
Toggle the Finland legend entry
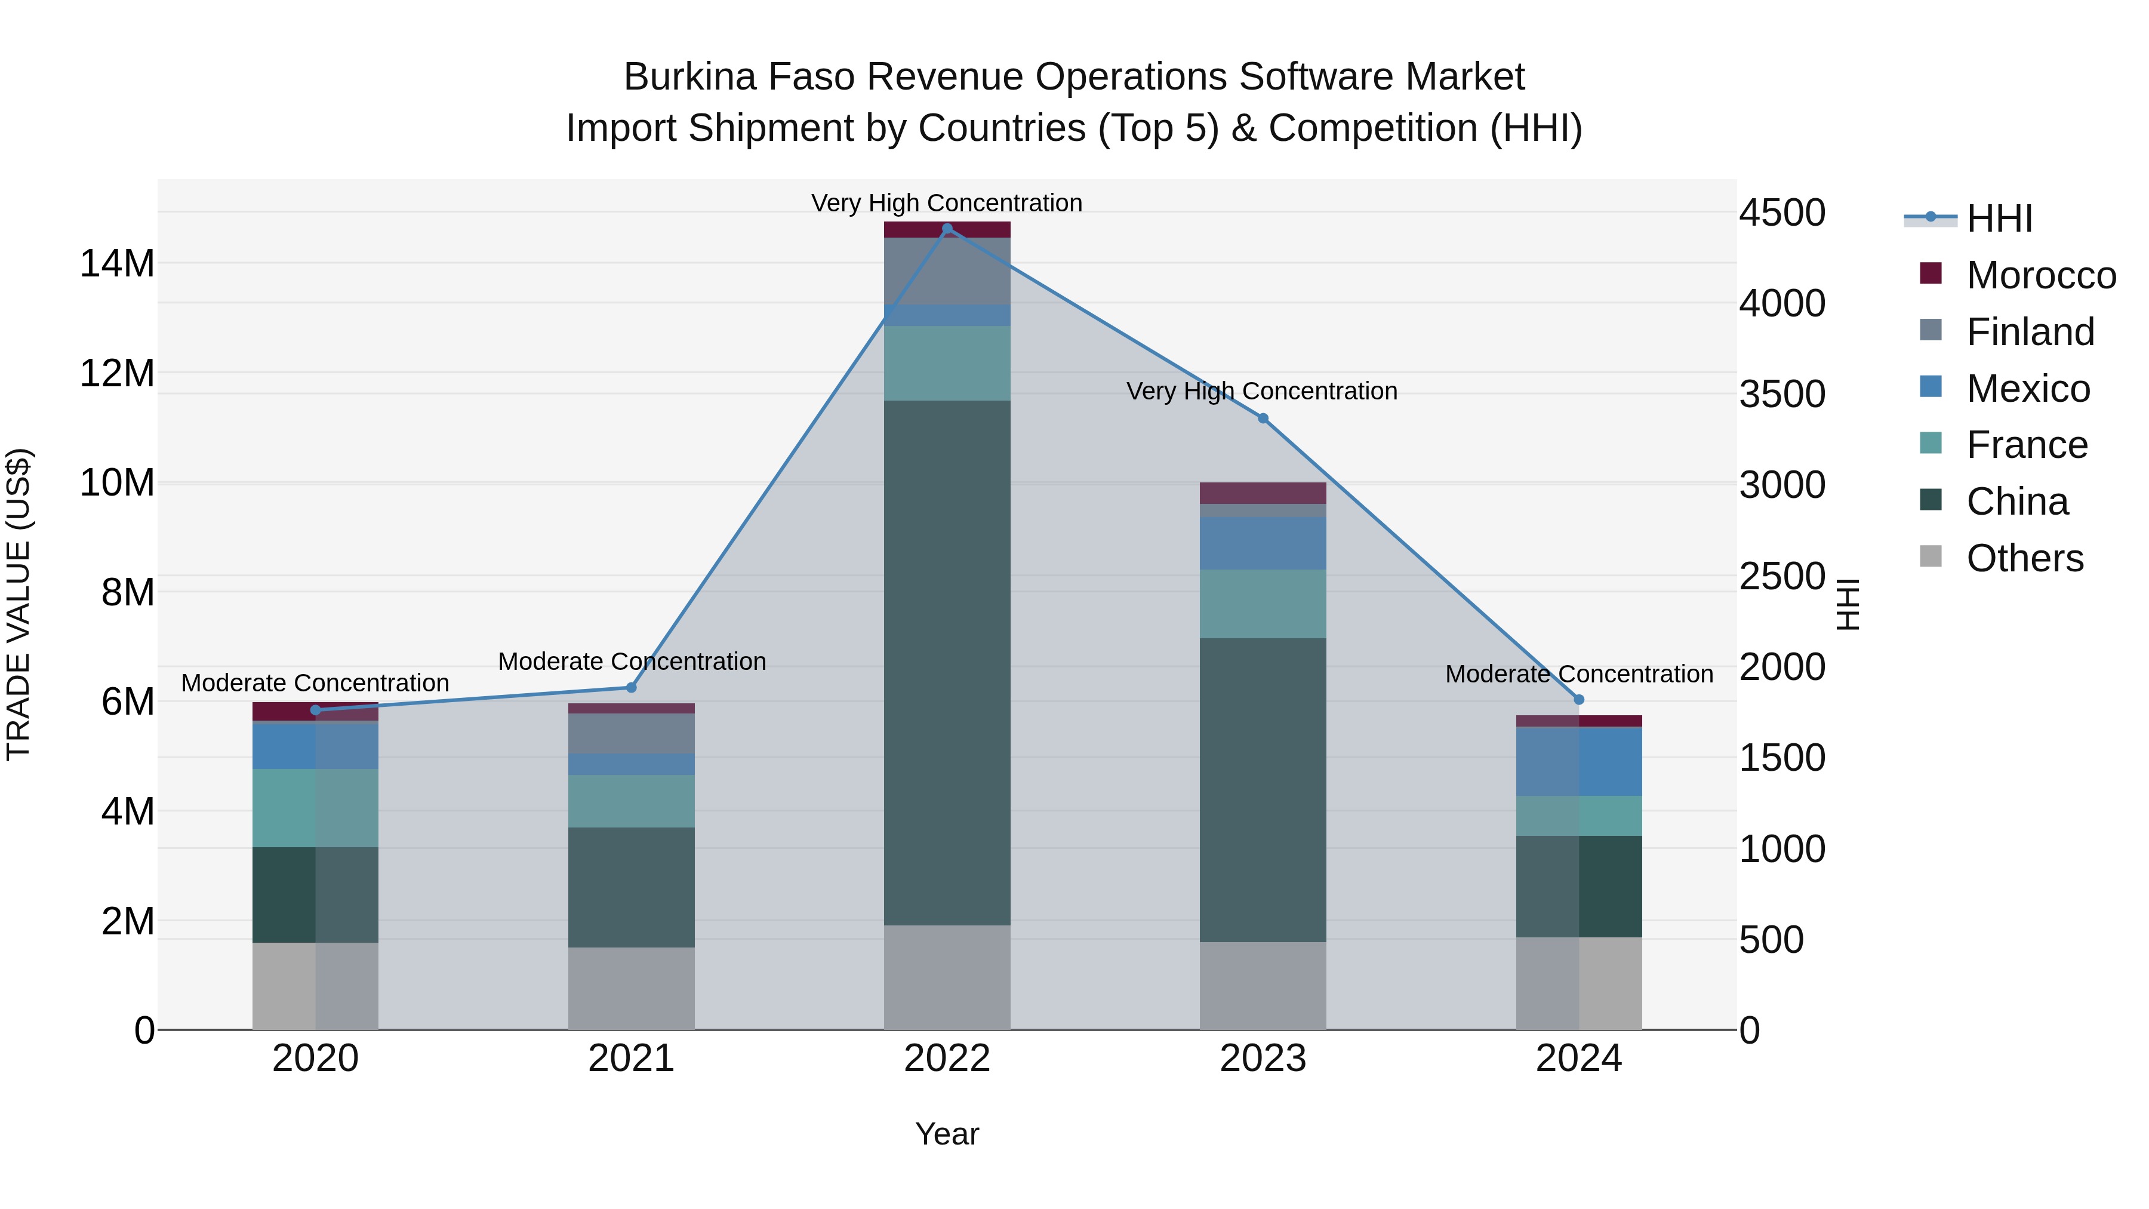[x=2007, y=331]
